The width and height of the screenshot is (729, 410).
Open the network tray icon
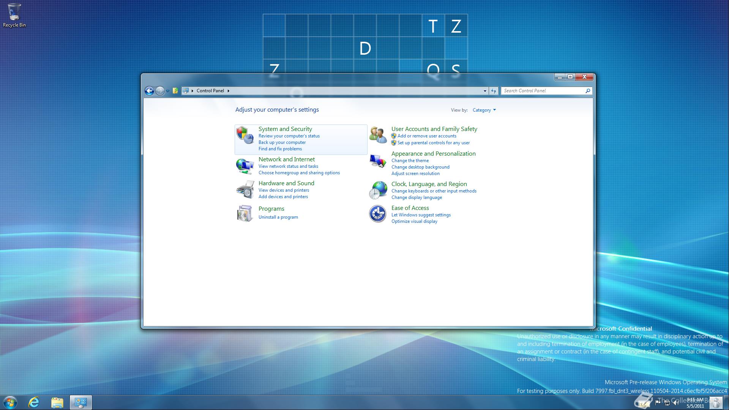pos(667,403)
